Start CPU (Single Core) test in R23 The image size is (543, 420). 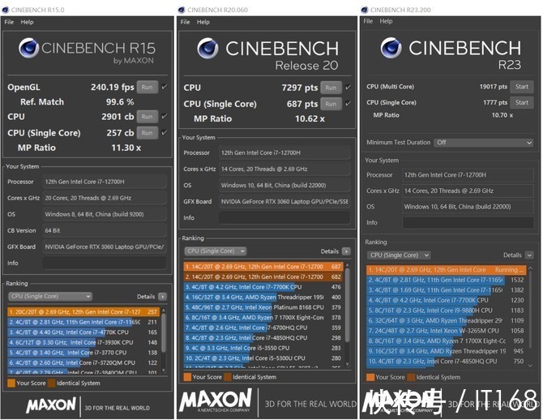point(522,103)
